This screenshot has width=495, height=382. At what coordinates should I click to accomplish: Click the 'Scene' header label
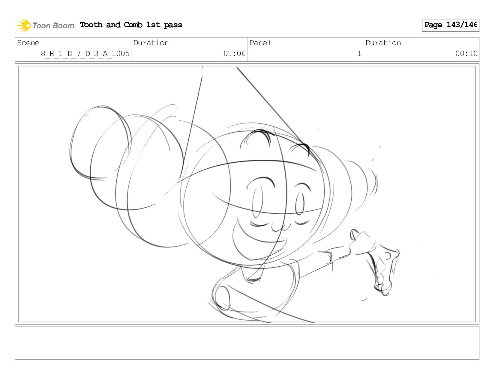click(x=28, y=43)
